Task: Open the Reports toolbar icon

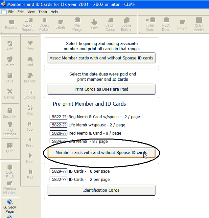Action: click(11, 25)
